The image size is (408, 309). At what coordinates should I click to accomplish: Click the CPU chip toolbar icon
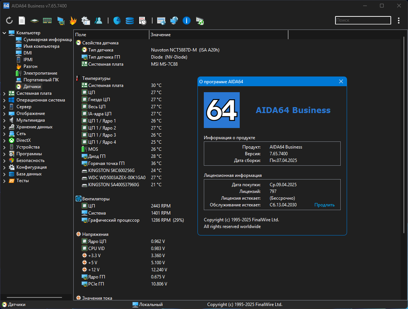coord(34,21)
